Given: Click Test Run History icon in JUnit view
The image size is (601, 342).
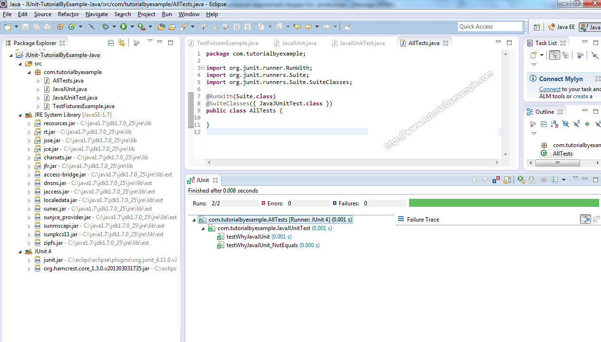Looking at the screenshot, I should click(x=554, y=180).
